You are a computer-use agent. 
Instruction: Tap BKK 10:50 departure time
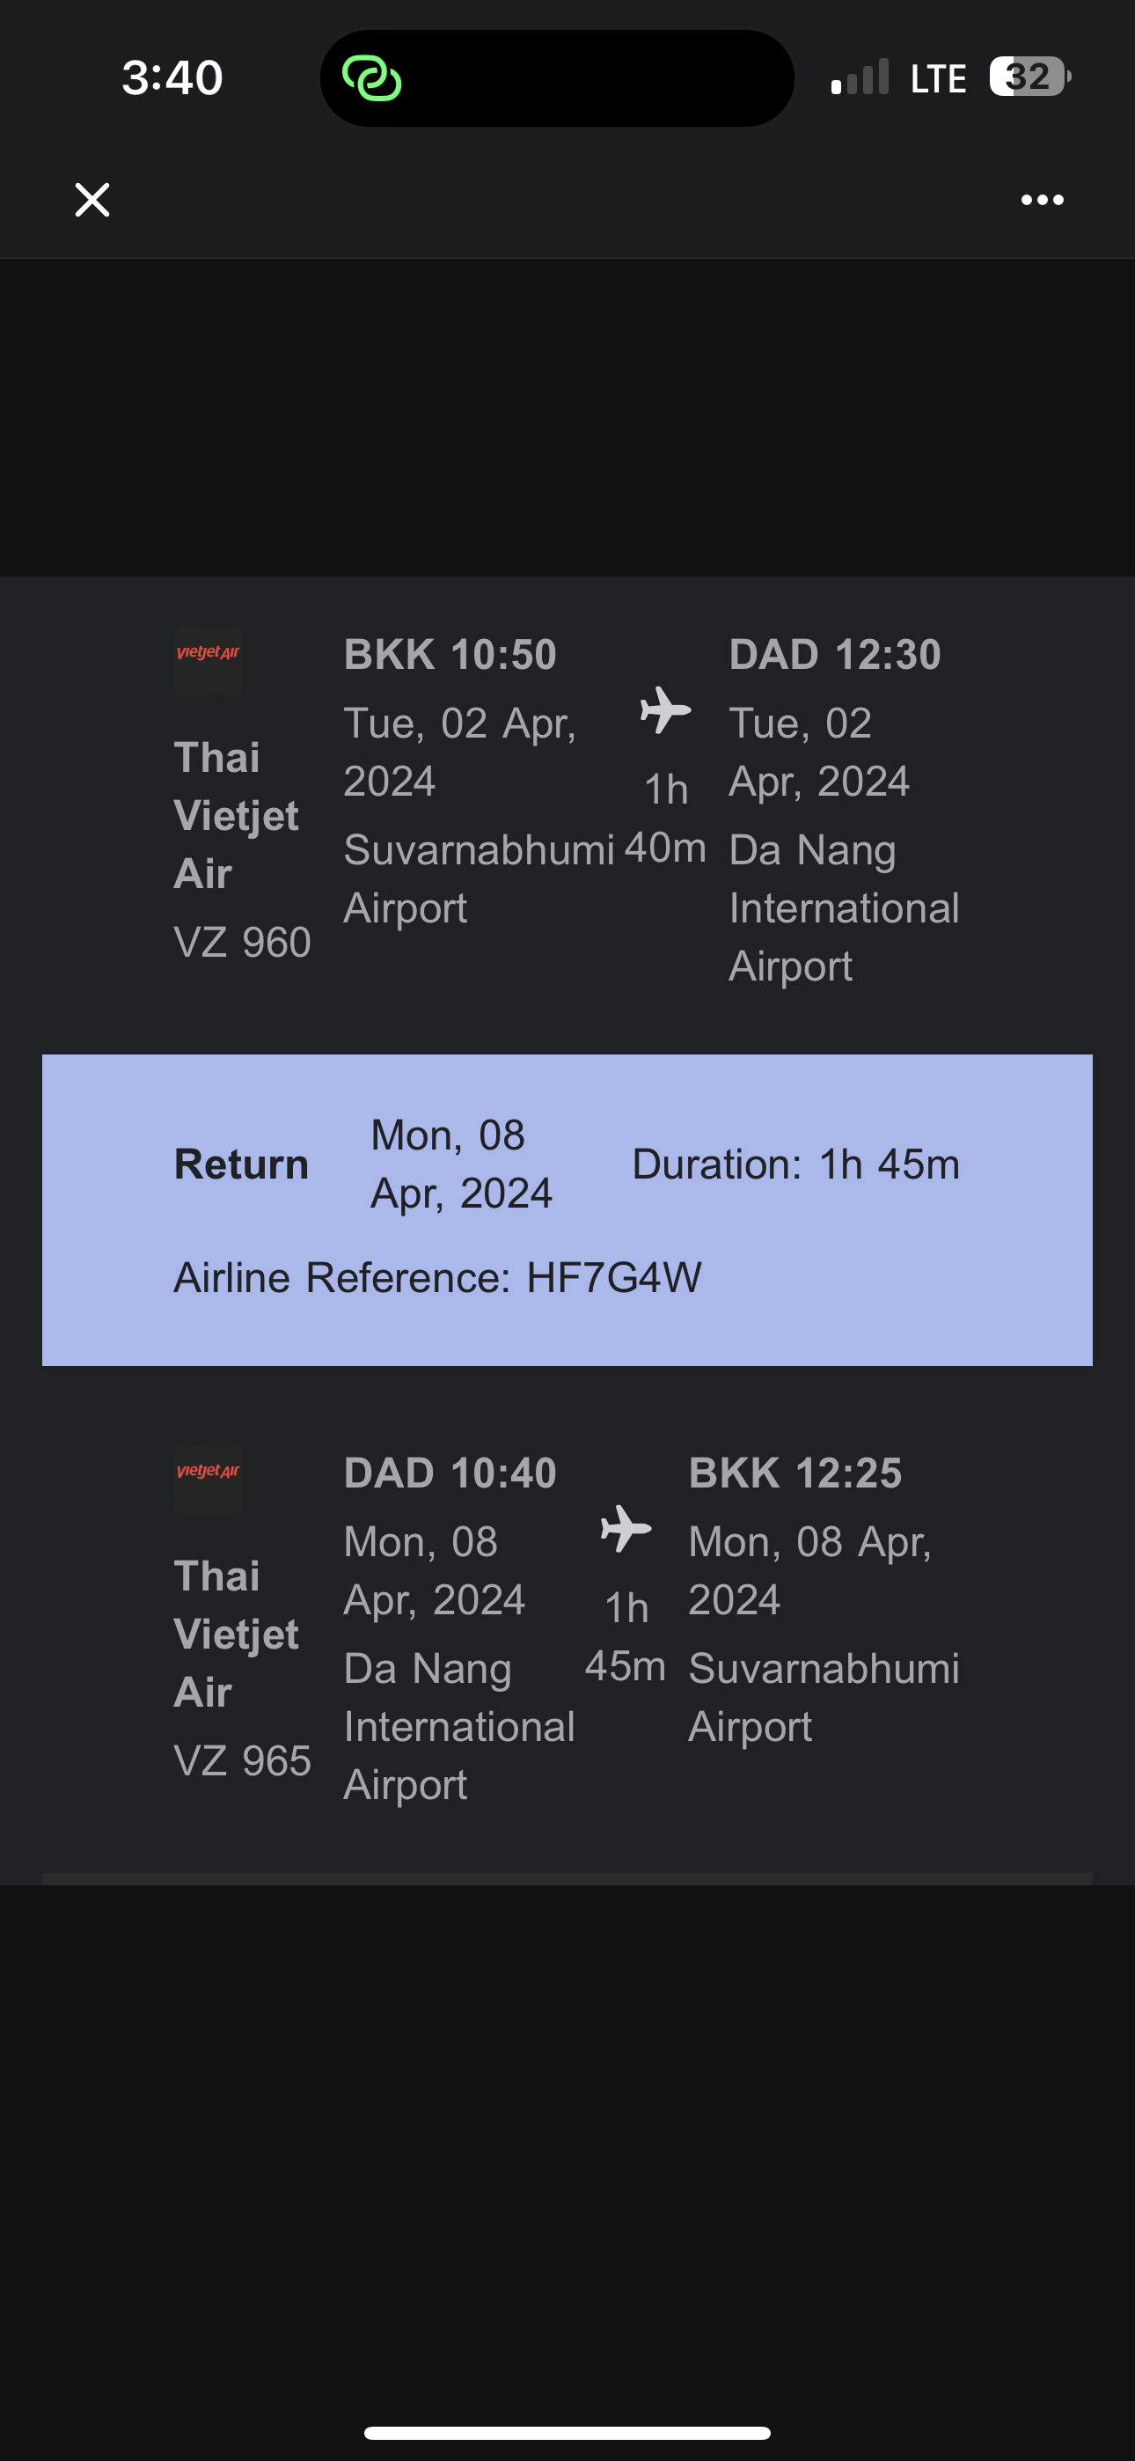point(450,655)
